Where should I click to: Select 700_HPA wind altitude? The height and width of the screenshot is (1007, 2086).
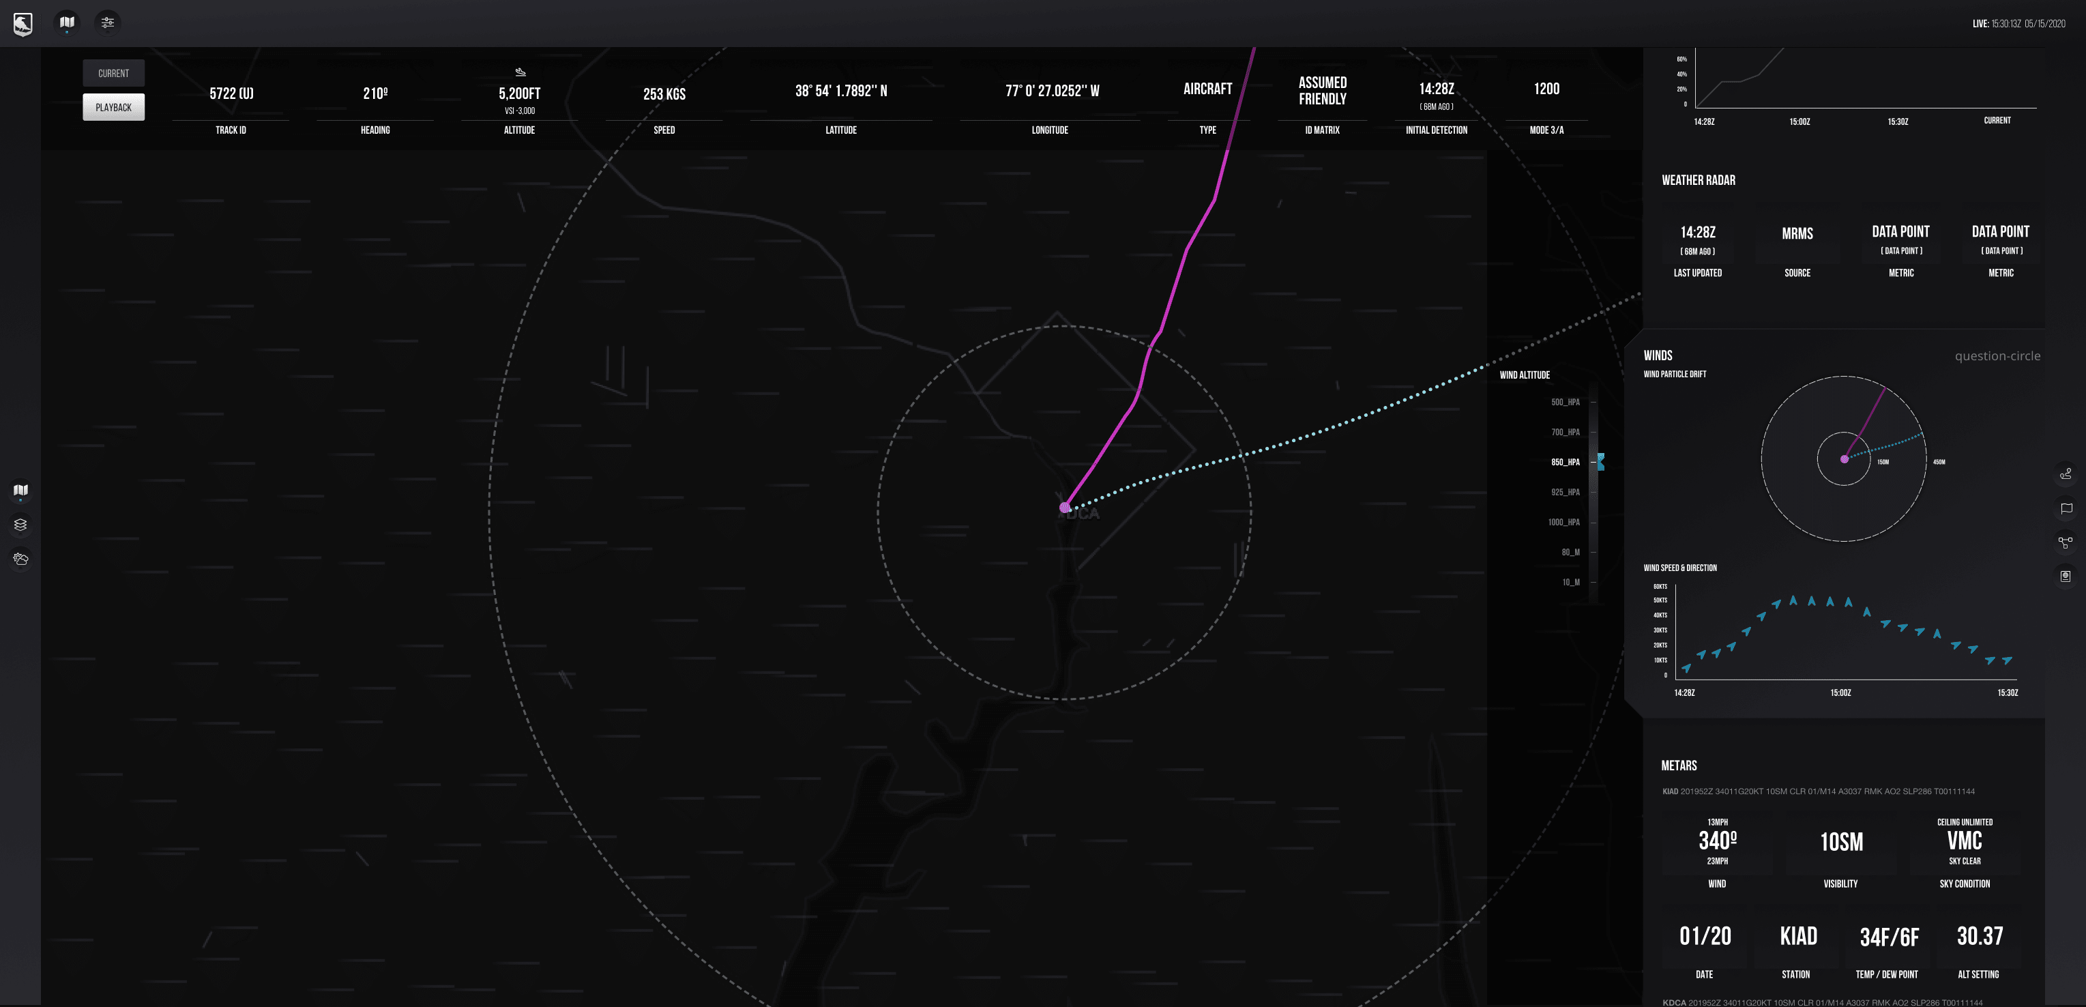tap(1566, 432)
